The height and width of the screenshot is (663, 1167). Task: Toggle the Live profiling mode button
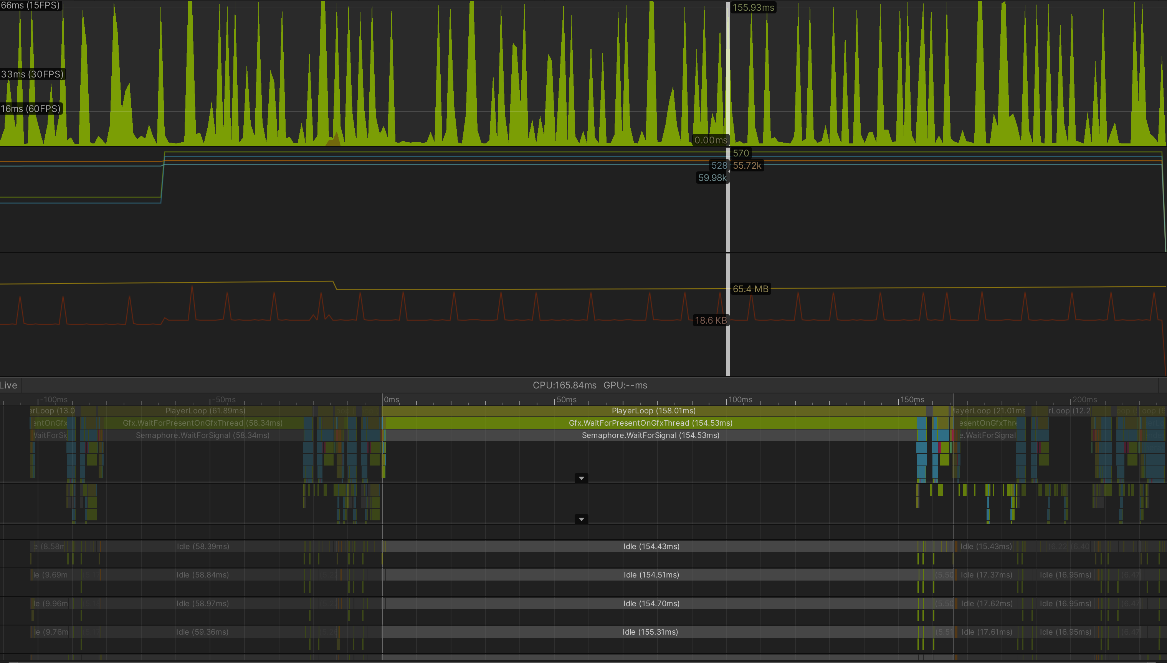[9, 385]
